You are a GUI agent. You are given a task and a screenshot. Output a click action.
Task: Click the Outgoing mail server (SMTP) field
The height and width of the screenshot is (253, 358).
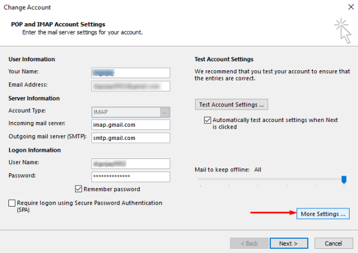131,138
